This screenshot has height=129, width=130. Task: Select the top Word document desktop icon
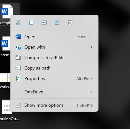(7, 11)
